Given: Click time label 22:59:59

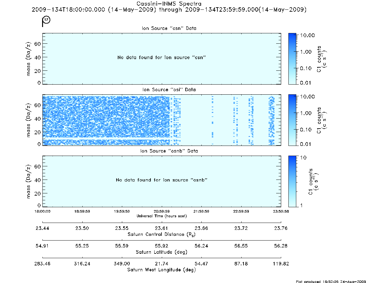Looking at the screenshot, I should pyautogui.click(x=241, y=211).
